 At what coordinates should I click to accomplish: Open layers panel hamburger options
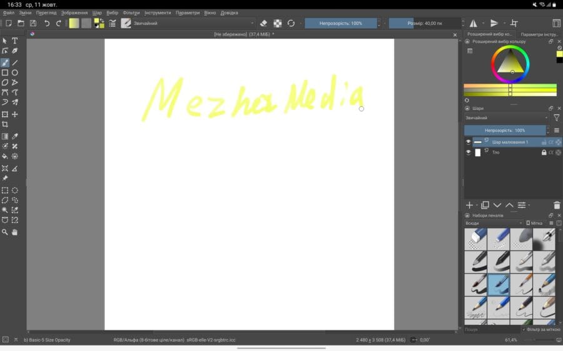click(557, 131)
